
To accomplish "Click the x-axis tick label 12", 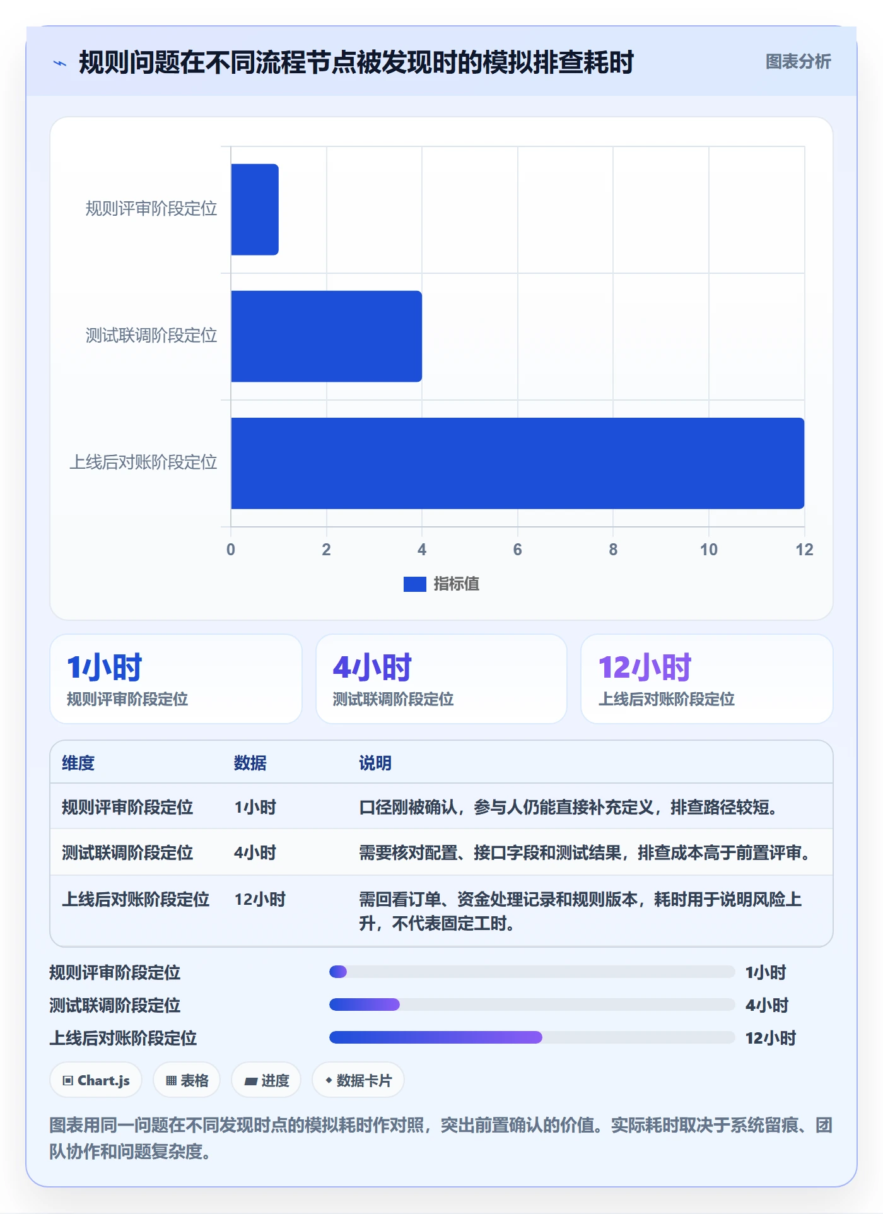I will (804, 550).
